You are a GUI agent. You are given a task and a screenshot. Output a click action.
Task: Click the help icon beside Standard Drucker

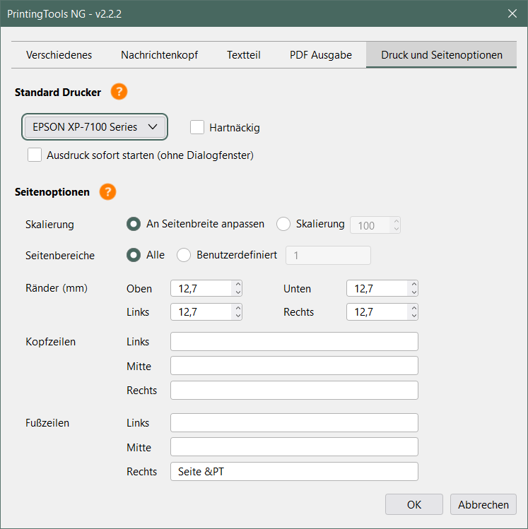coord(119,92)
